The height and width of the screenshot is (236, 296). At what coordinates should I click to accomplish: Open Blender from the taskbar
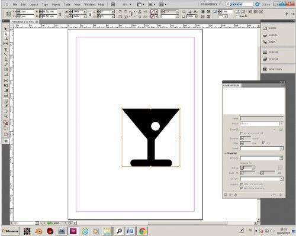coord(38,231)
